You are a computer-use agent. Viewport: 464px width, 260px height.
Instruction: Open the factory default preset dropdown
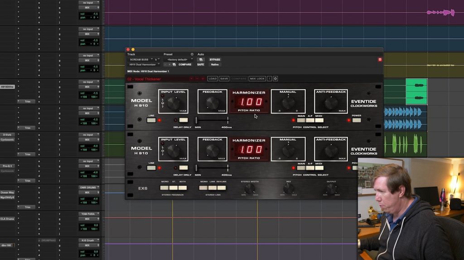[x=179, y=60]
